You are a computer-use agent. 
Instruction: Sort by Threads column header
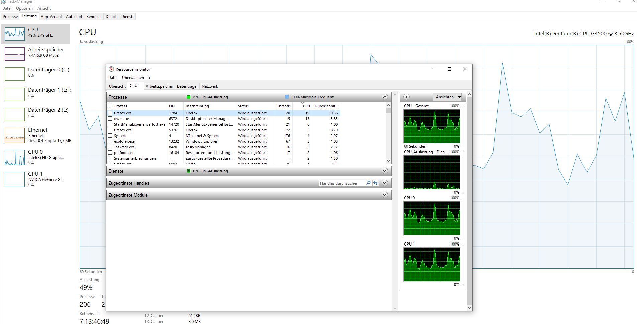[x=283, y=106]
